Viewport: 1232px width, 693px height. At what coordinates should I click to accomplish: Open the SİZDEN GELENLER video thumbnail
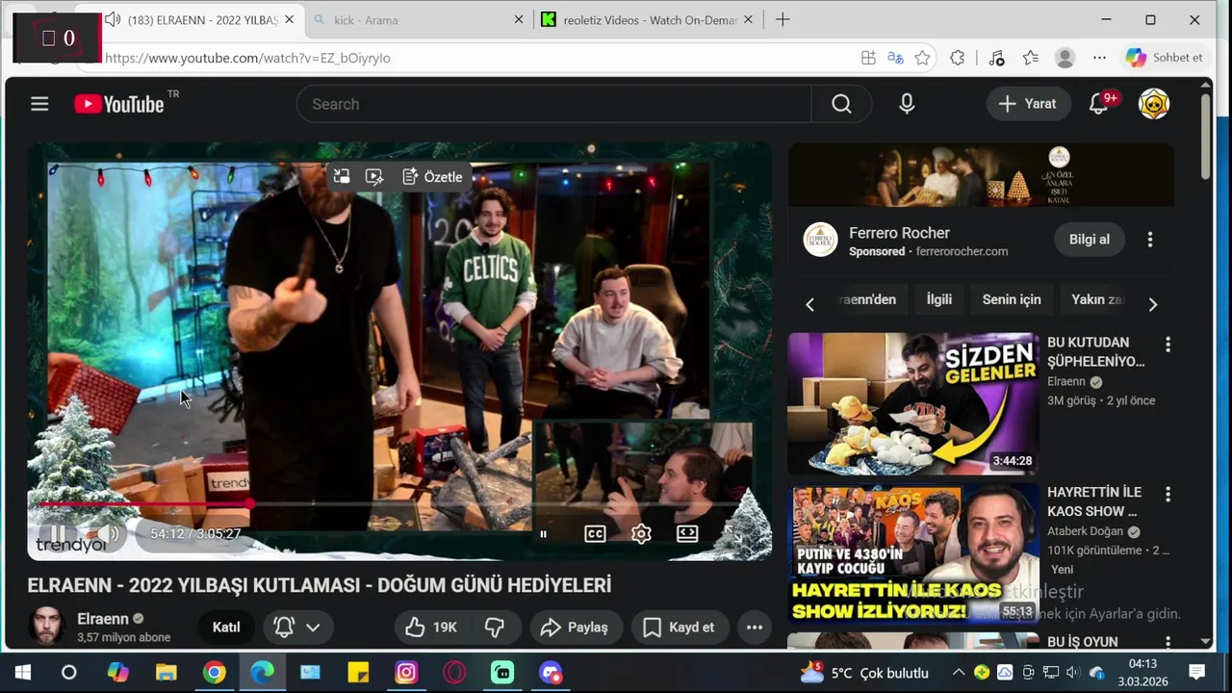(913, 404)
